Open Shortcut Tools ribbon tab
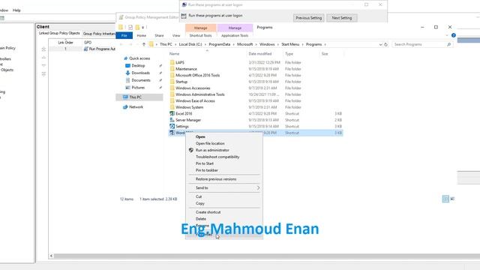The image size is (480, 270). (x=200, y=35)
